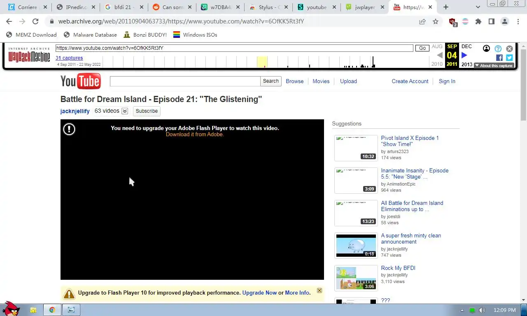Image resolution: width=527 pixels, height=316 pixels.
Task: Open the Bonzi BUDDY! bookmark
Action: click(x=145, y=35)
